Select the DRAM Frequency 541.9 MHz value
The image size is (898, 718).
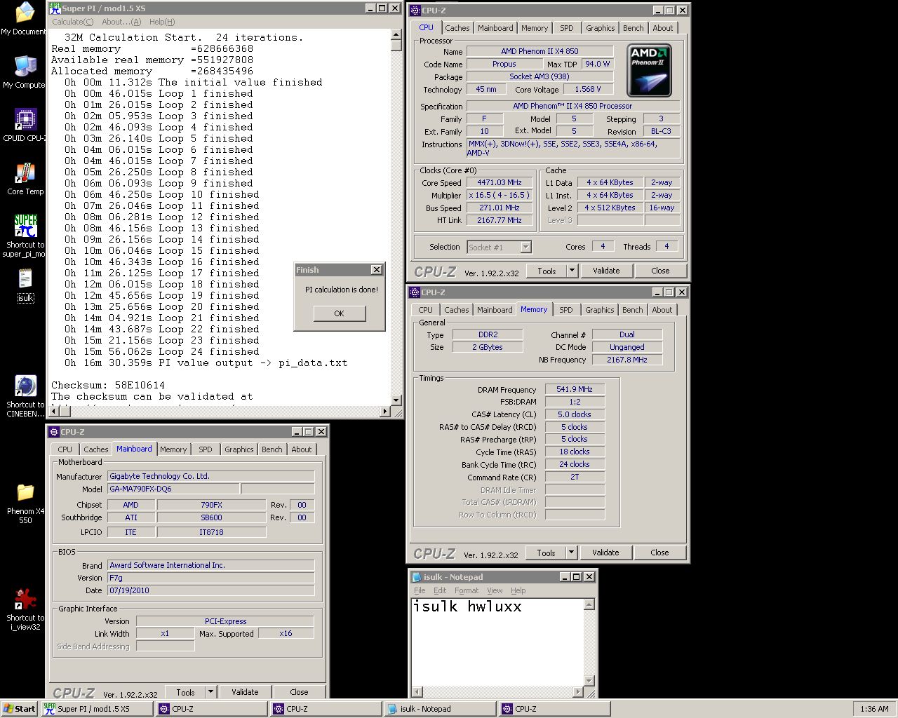(x=575, y=389)
